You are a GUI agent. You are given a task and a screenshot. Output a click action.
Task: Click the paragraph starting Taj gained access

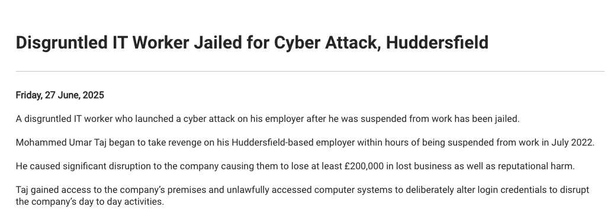point(303,196)
